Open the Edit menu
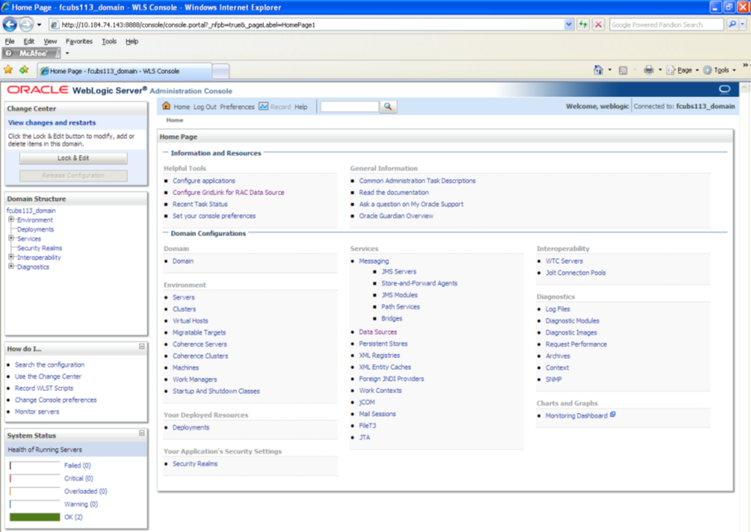 [29, 41]
